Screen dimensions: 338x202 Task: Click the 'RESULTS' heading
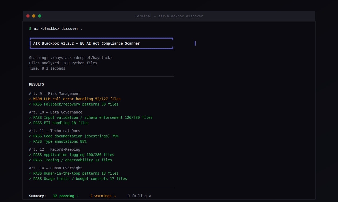pyautogui.click(x=36, y=84)
